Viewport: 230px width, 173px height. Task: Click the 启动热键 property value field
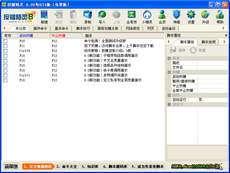pyautogui.click(x=213, y=76)
